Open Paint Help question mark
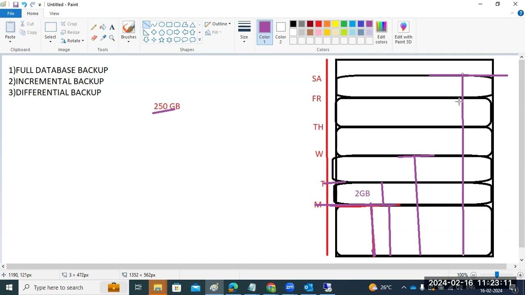This screenshot has height=295, width=525. (520, 13)
